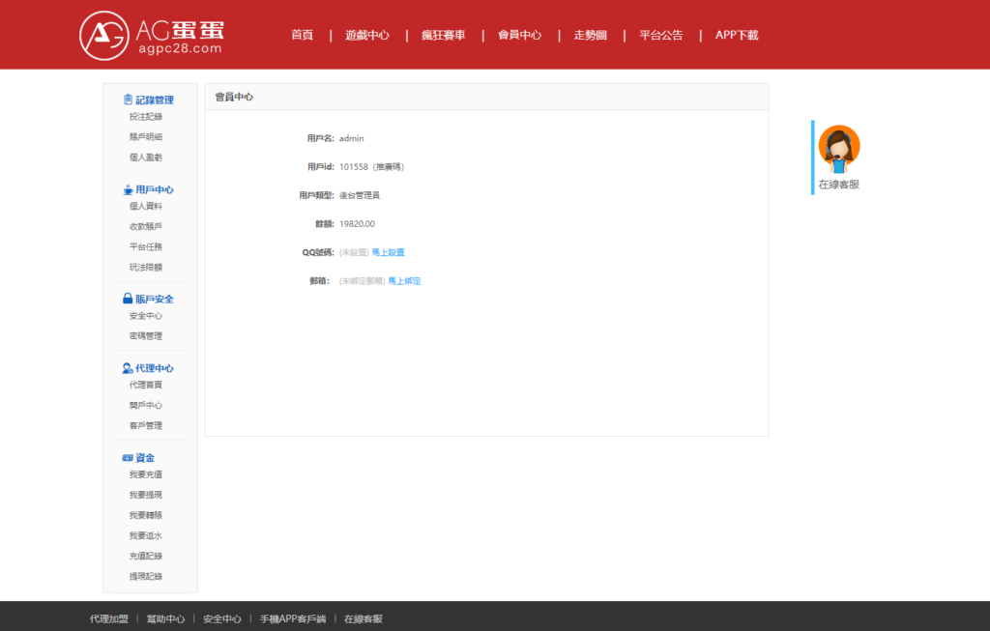Go to 瘋狂賽車 from the top menu
This screenshot has width=990, height=631.
coord(443,35)
